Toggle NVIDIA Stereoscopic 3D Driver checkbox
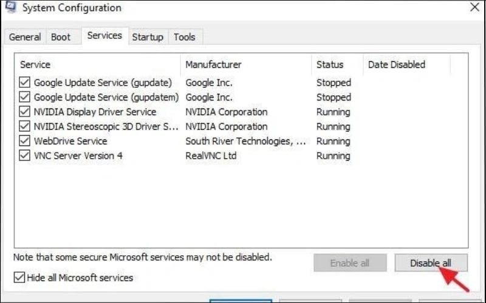Screen dimensions: 486x303 tap(25, 127)
